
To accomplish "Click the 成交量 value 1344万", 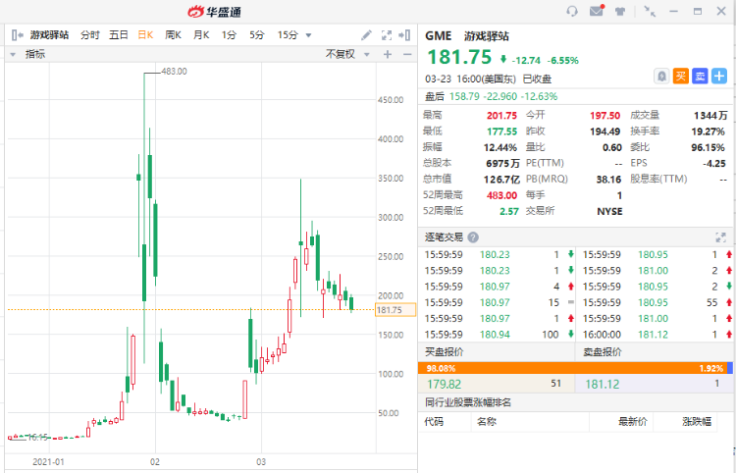I will (x=710, y=116).
